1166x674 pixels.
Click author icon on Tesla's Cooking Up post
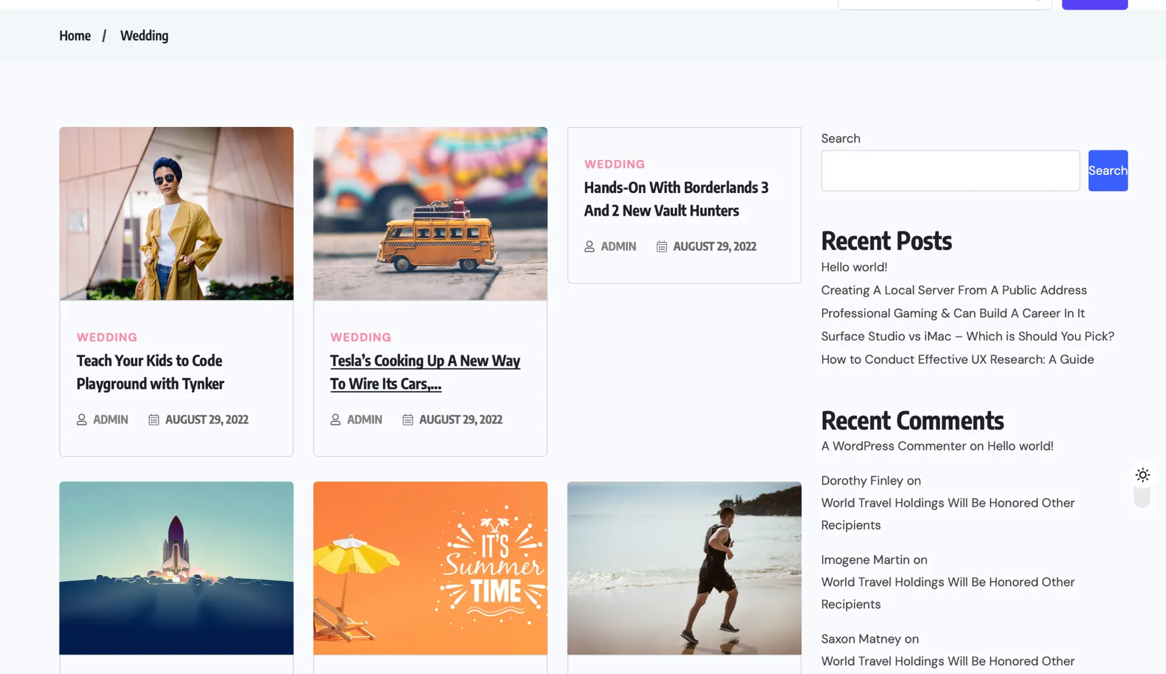[335, 420]
